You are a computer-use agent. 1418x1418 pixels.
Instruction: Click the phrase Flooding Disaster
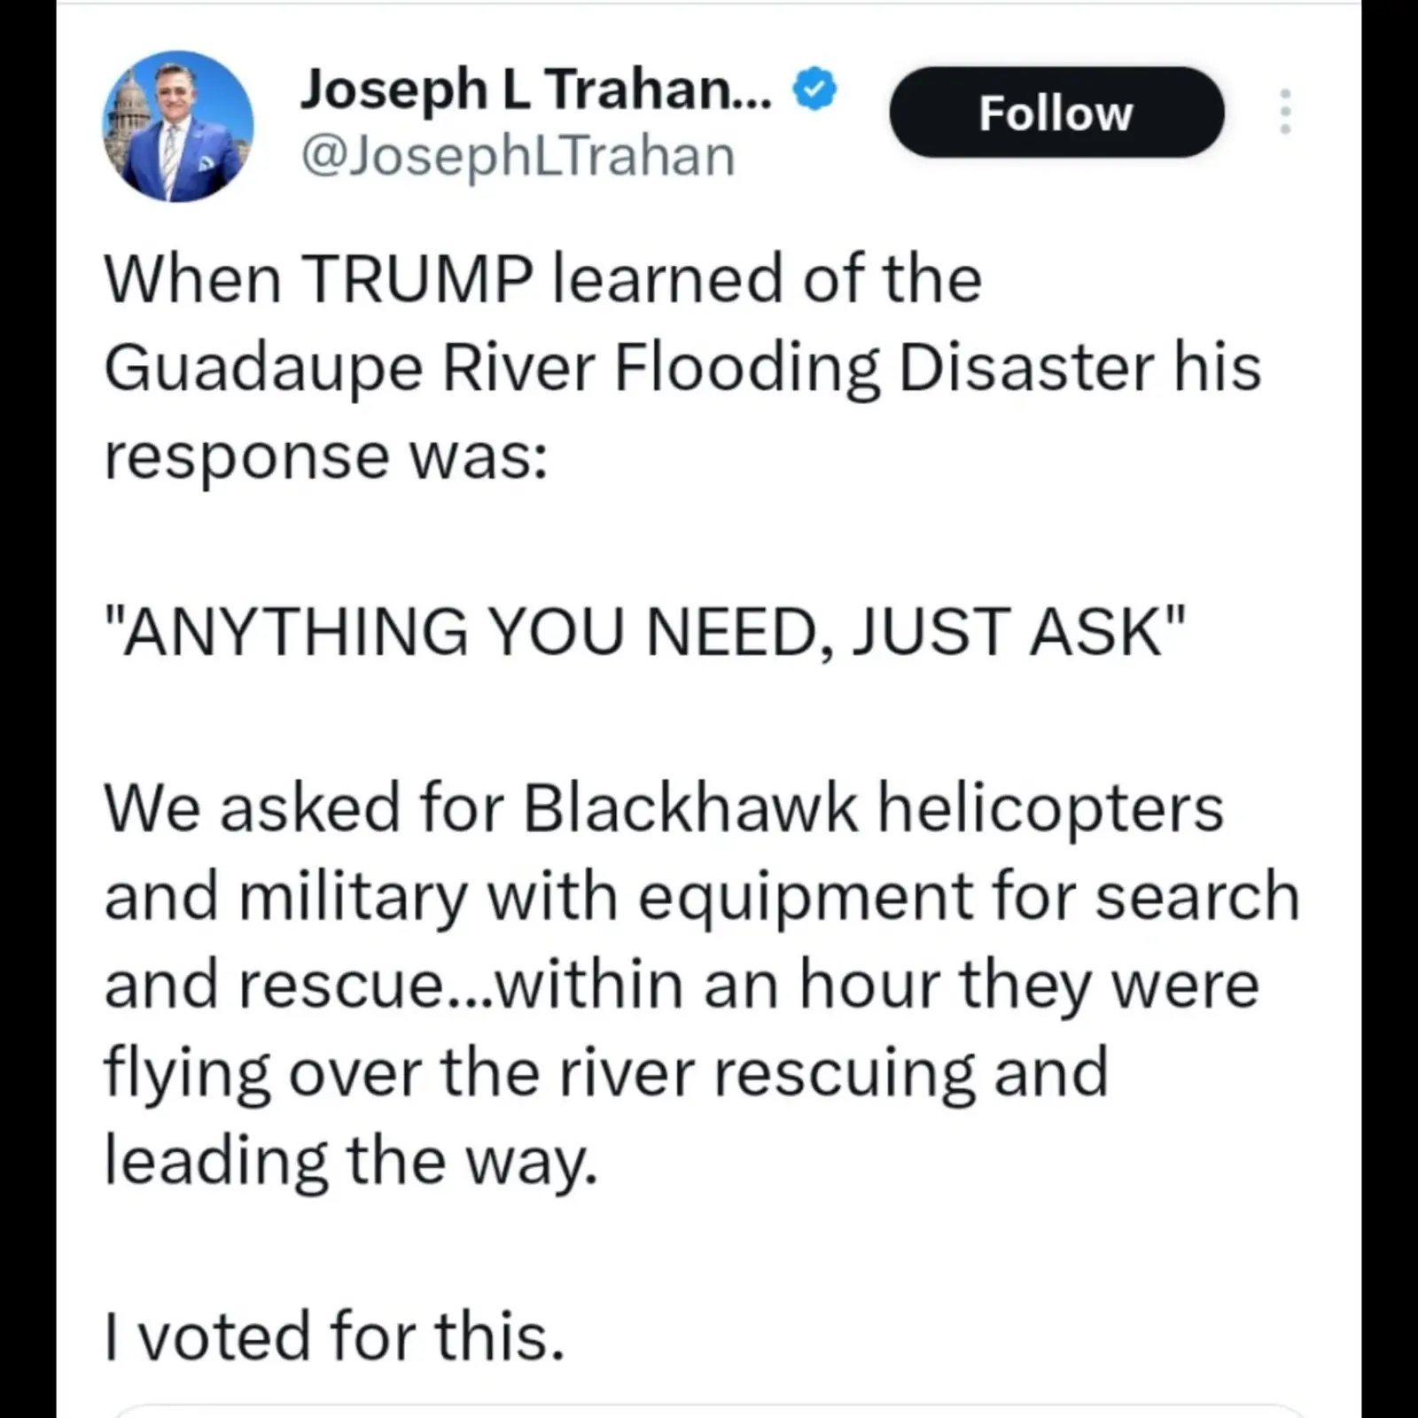tap(884, 368)
